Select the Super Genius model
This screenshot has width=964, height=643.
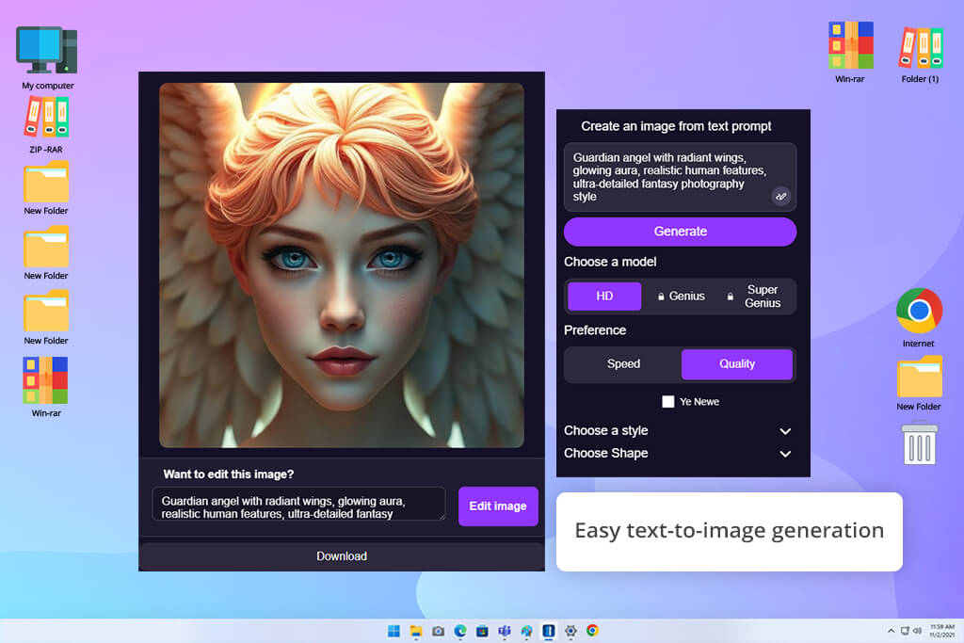(756, 297)
